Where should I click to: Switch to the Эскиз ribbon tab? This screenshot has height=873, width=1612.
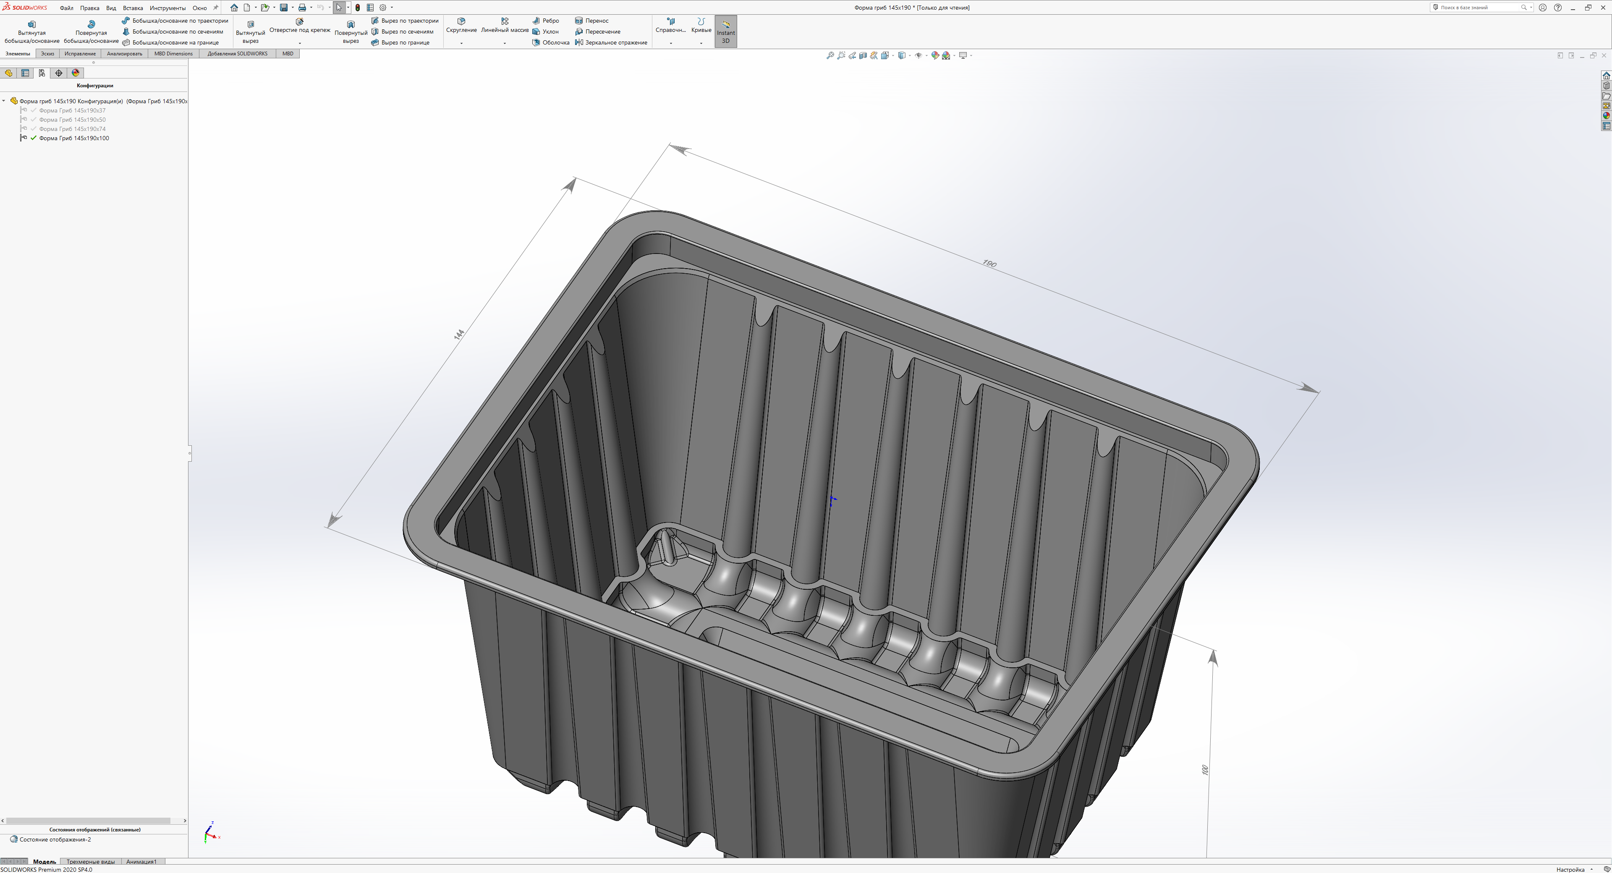coord(47,54)
